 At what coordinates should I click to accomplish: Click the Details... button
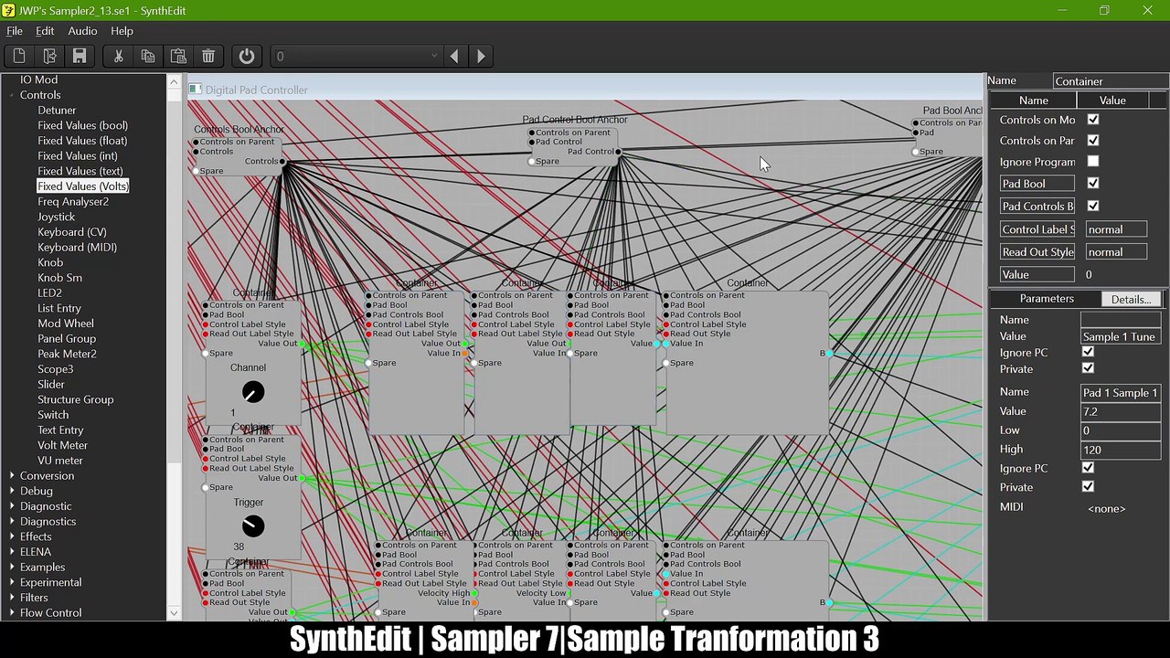point(1131,299)
